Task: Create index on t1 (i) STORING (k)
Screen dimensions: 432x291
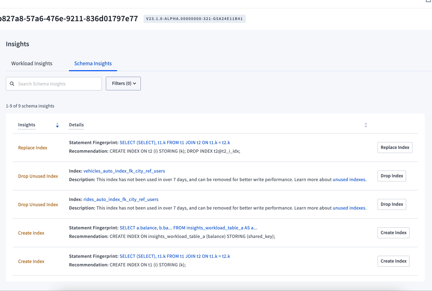Action: [x=394, y=261]
